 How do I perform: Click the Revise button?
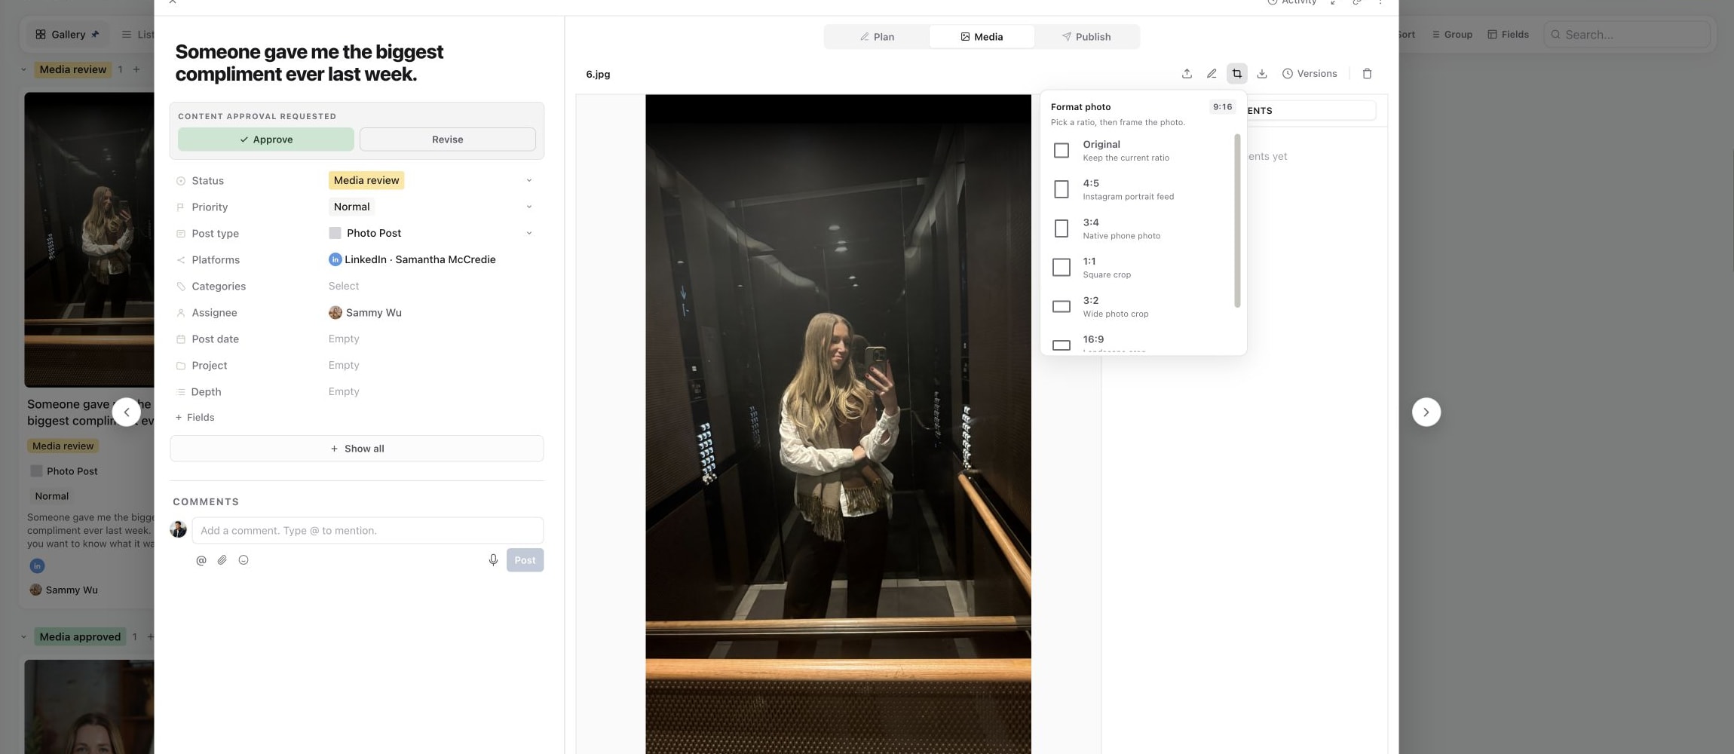point(448,139)
